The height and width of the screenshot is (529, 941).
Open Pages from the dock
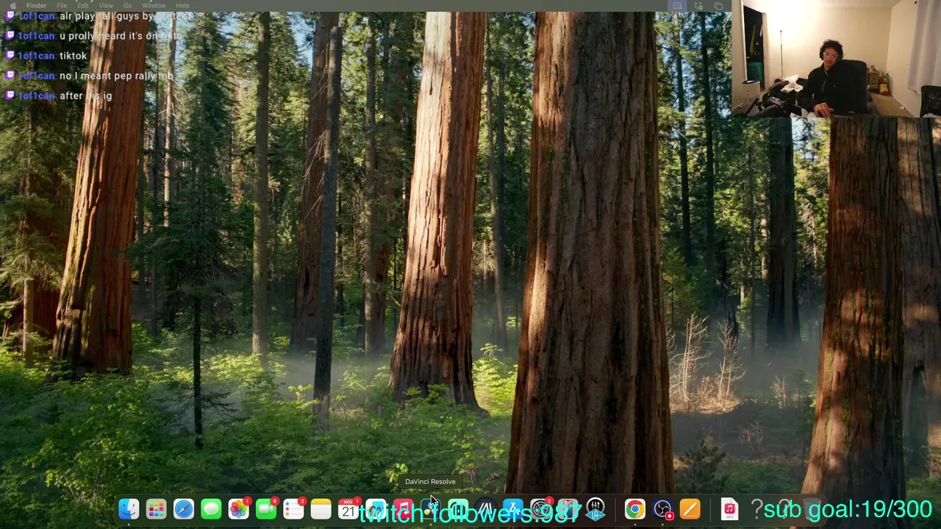690,509
